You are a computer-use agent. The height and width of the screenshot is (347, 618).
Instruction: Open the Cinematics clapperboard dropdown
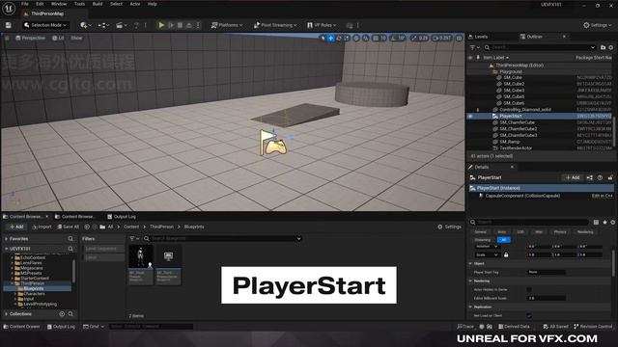121,25
